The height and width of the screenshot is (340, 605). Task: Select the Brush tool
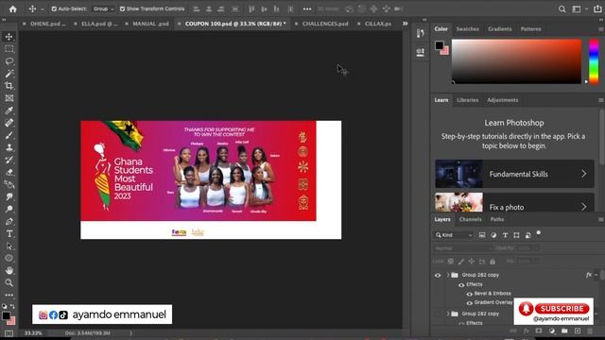[9, 135]
